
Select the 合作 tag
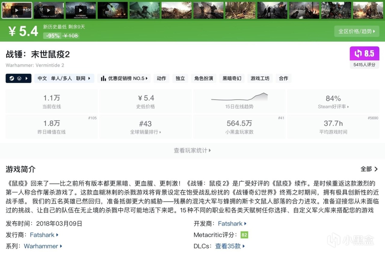coord(284,79)
